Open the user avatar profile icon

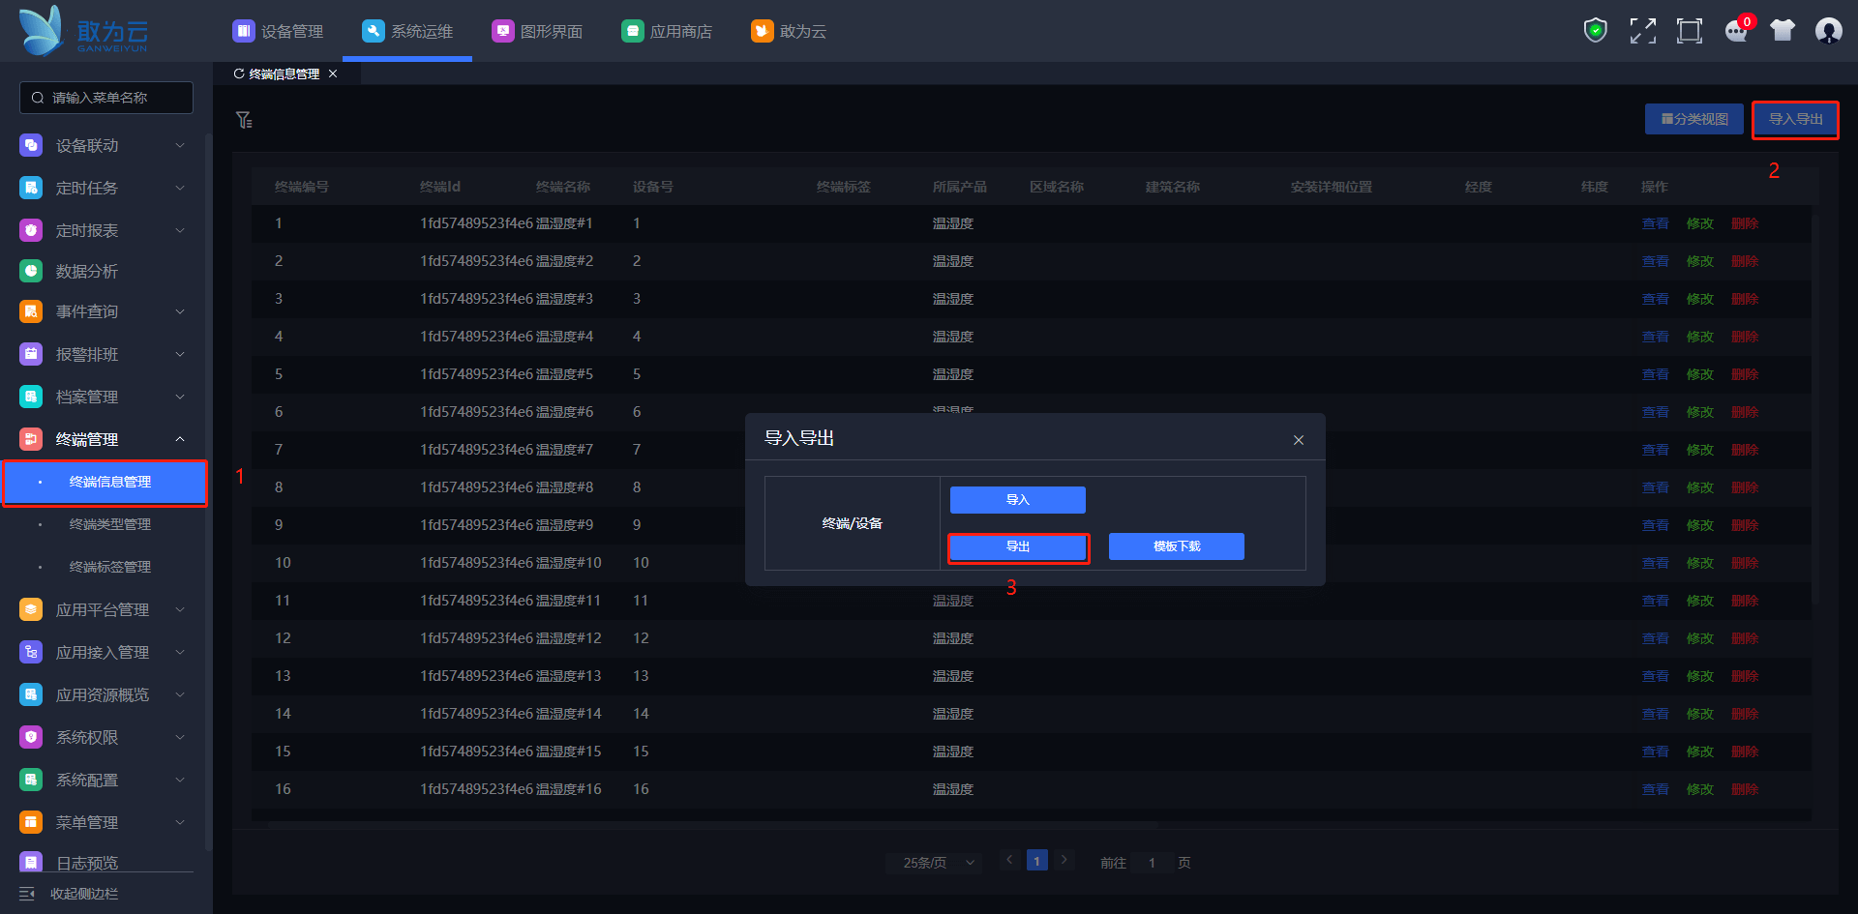pyautogui.click(x=1828, y=31)
